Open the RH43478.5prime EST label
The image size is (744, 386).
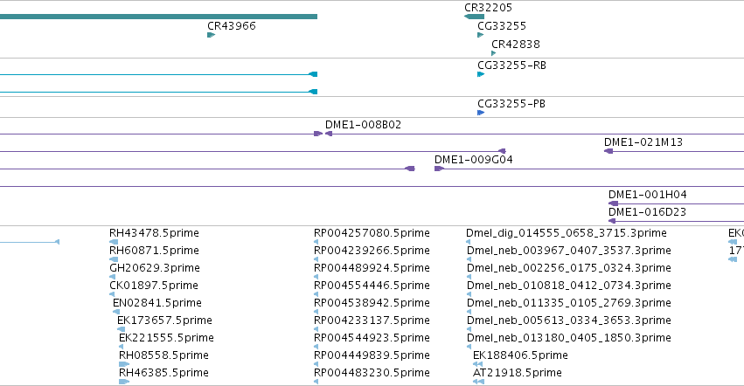point(154,233)
